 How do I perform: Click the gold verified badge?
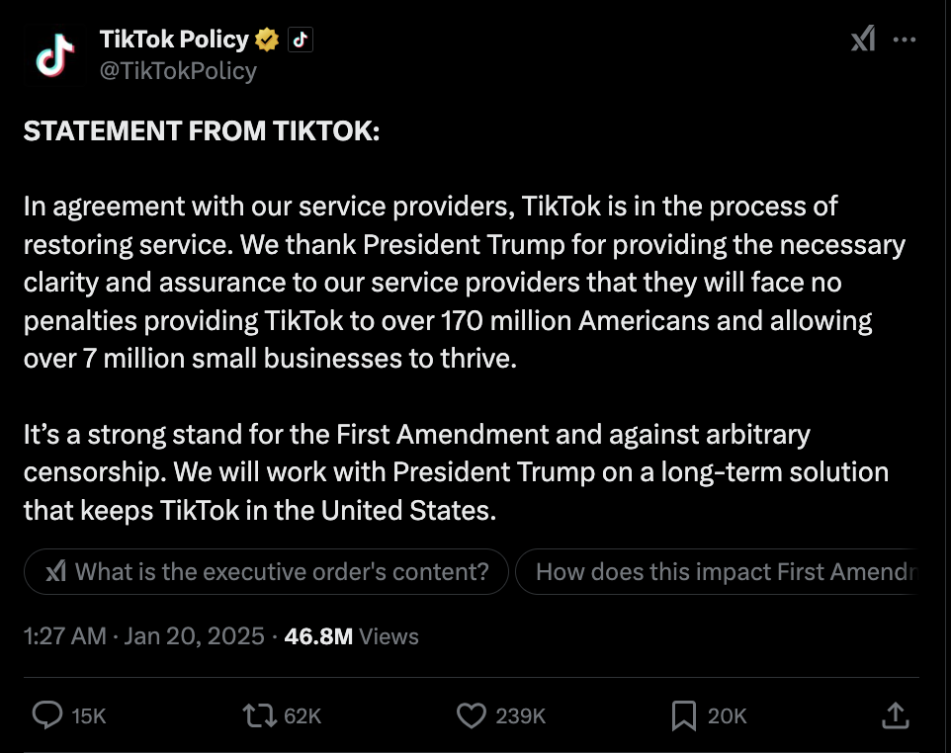coord(267,40)
